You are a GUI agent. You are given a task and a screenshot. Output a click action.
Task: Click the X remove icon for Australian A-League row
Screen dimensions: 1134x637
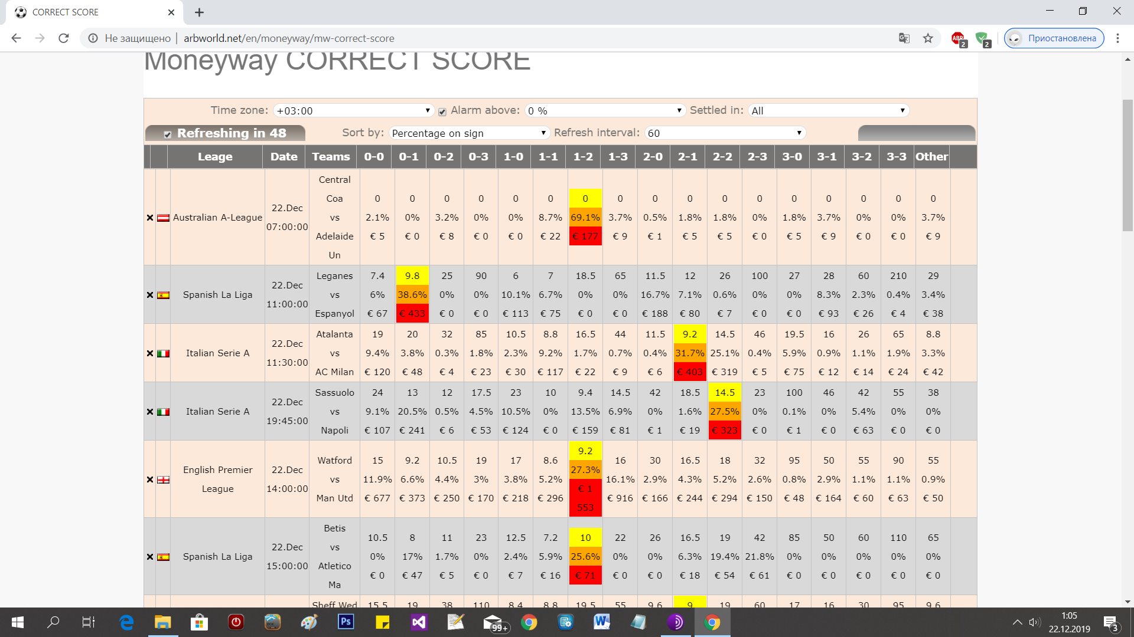pos(150,218)
